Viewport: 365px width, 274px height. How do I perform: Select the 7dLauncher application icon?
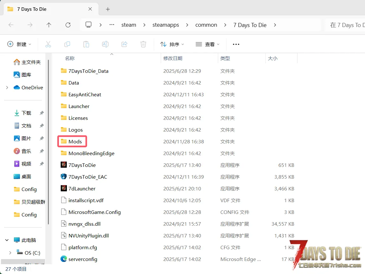click(x=63, y=188)
